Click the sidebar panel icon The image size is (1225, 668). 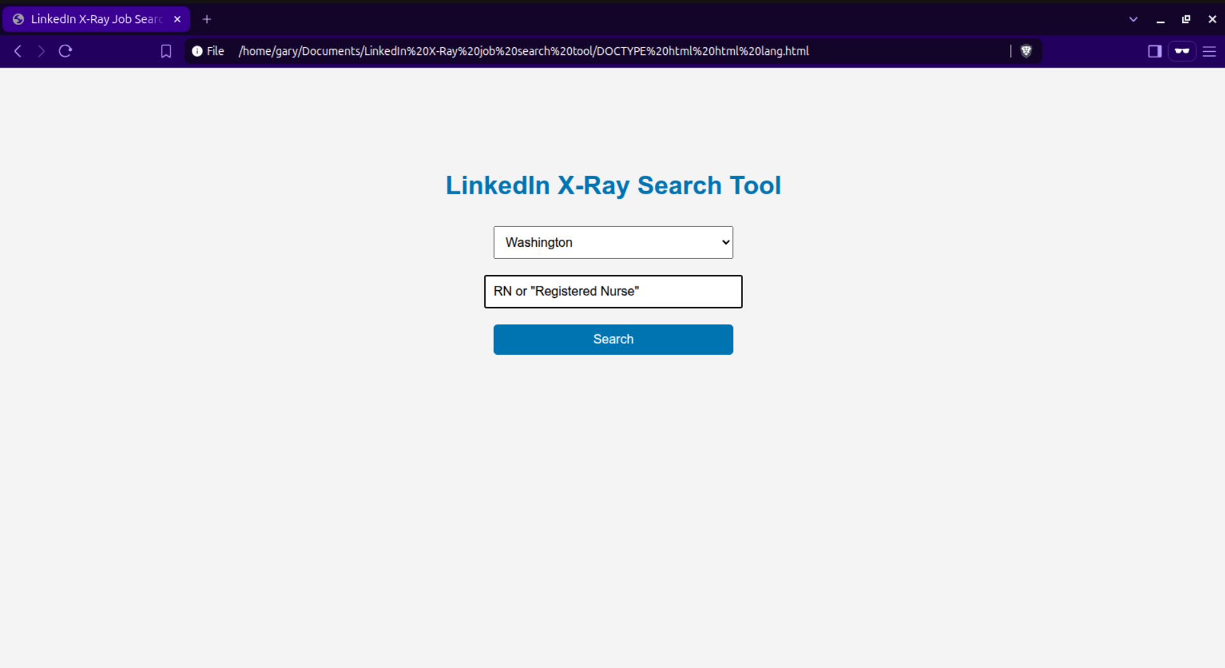point(1154,51)
